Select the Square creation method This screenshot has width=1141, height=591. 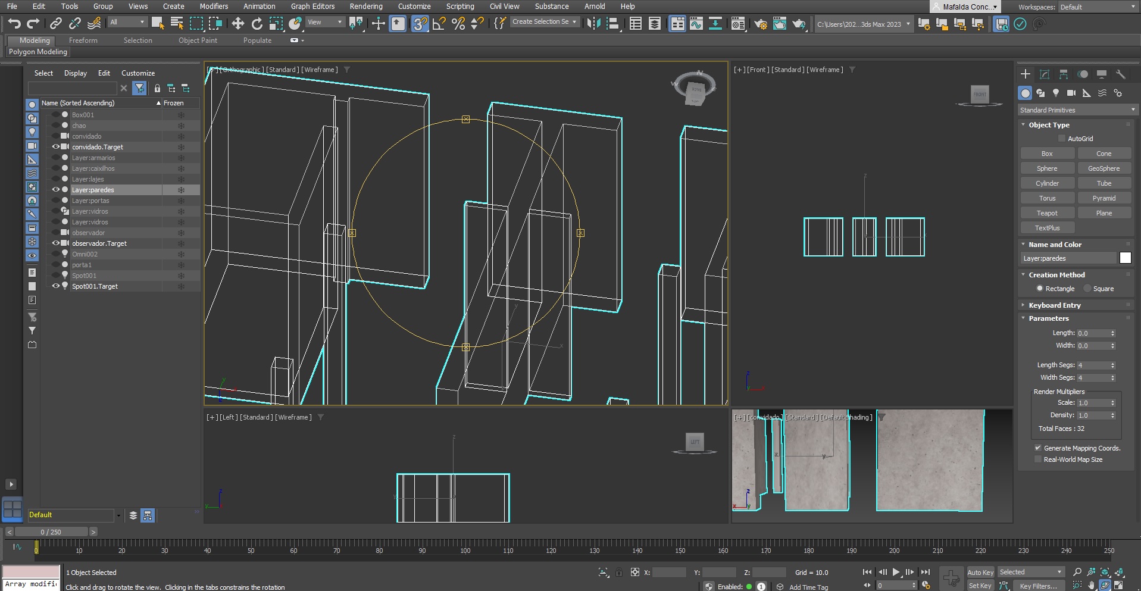[x=1087, y=289]
